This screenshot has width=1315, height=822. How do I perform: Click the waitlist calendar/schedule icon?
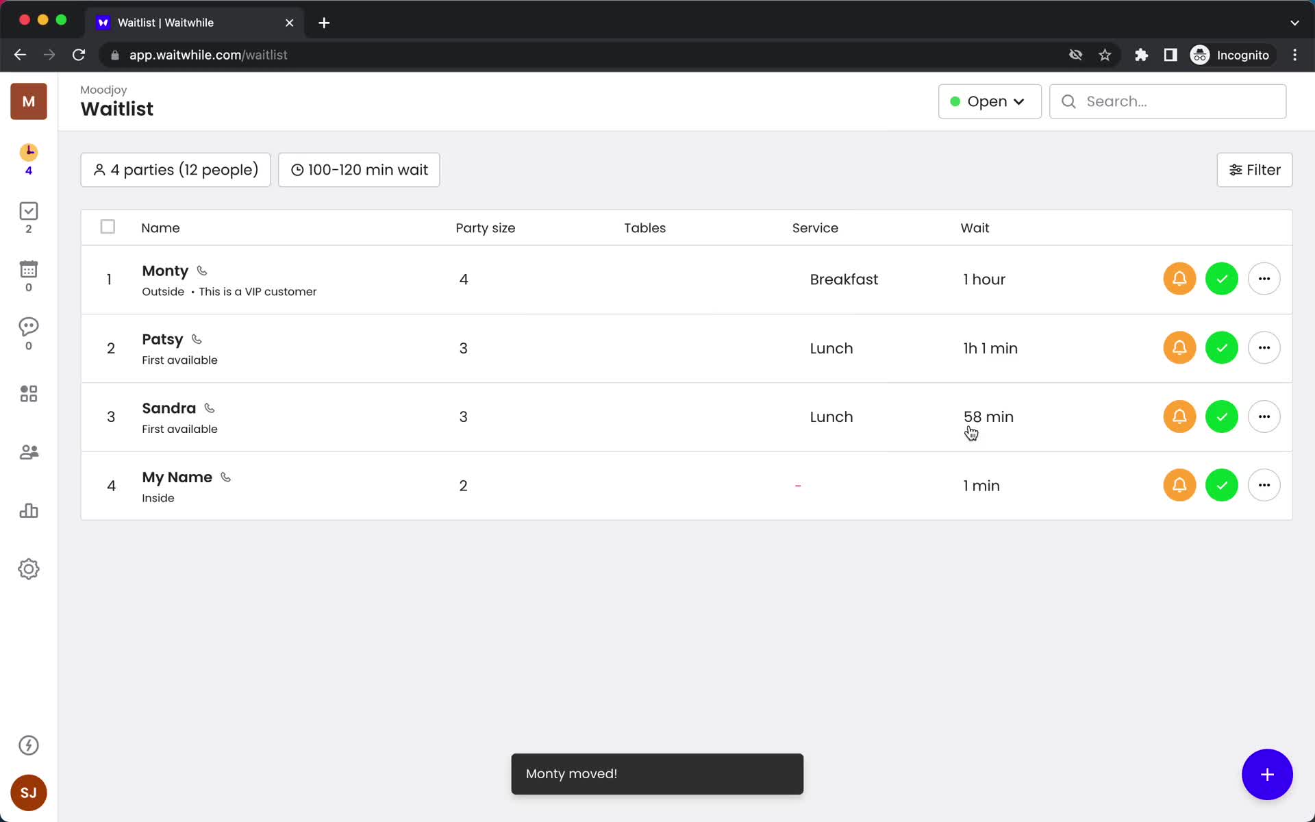[28, 267]
